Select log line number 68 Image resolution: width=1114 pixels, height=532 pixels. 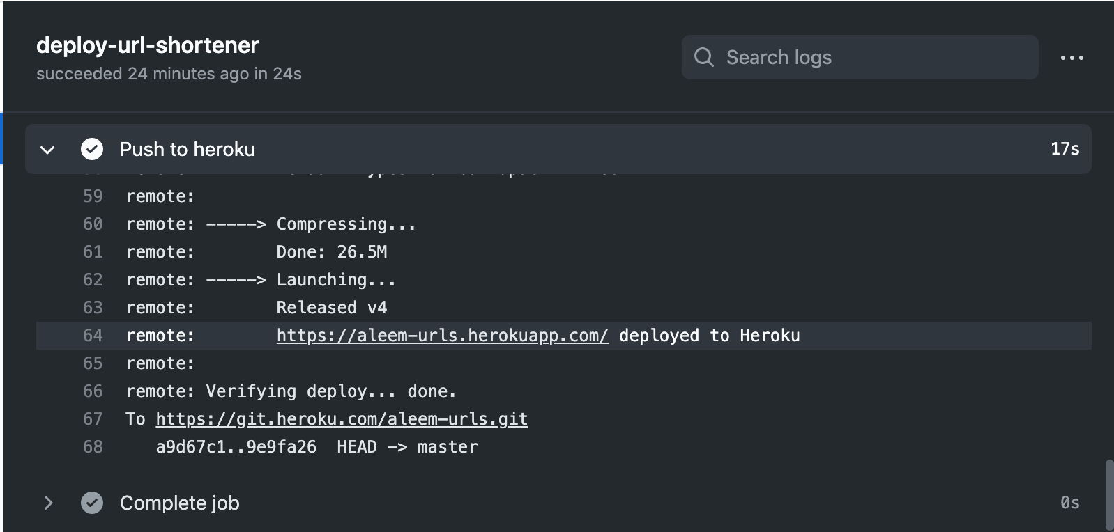(93, 447)
